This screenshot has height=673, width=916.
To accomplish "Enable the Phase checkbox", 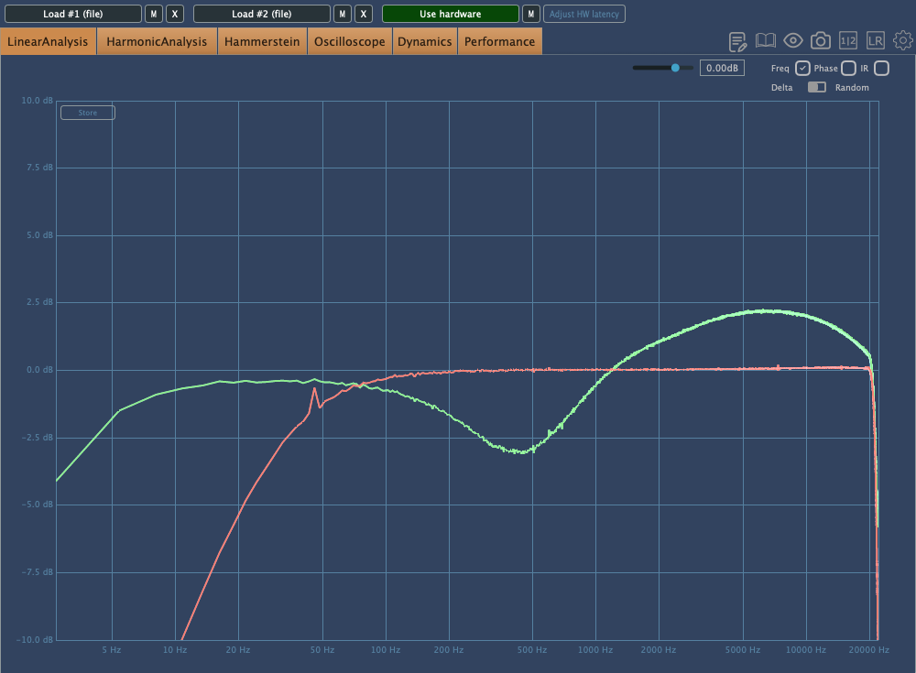I will [x=849, y=68].
